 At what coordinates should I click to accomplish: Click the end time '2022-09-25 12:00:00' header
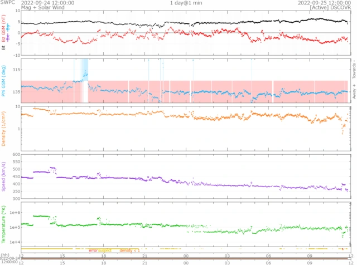(325, 3)
